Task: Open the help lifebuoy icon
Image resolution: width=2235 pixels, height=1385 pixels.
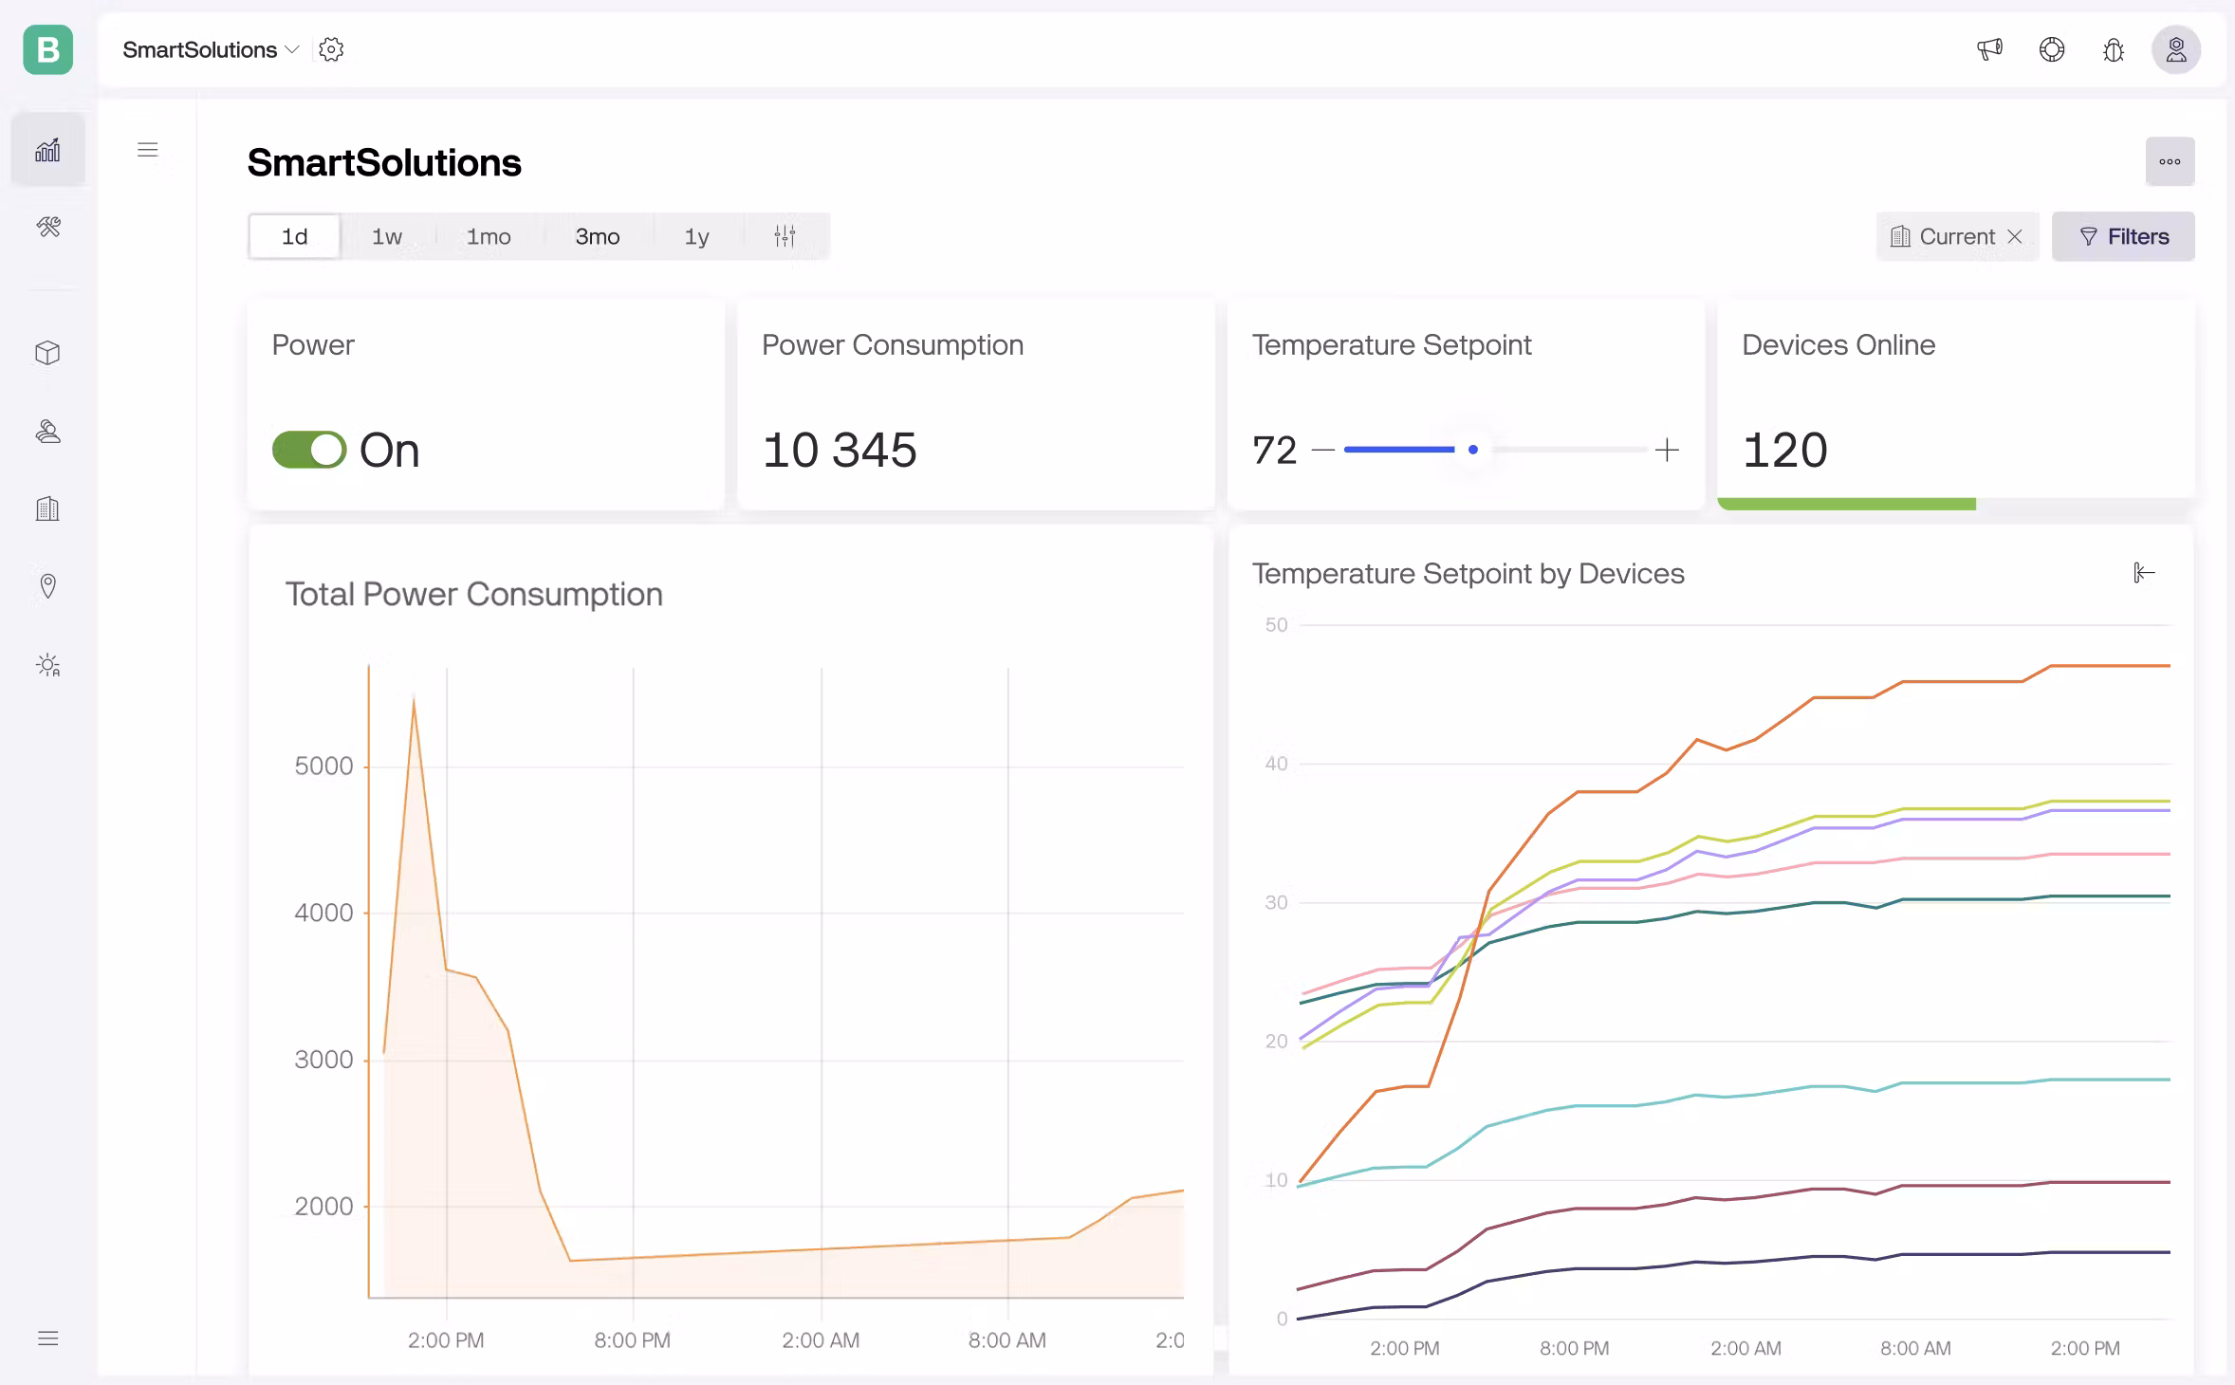Action: coord(2052,49)
